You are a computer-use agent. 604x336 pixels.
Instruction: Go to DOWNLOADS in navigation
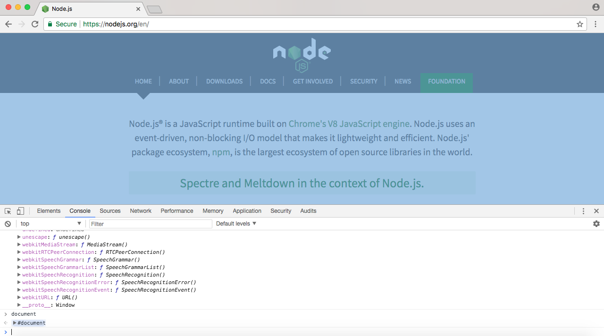tap(224, 81)
